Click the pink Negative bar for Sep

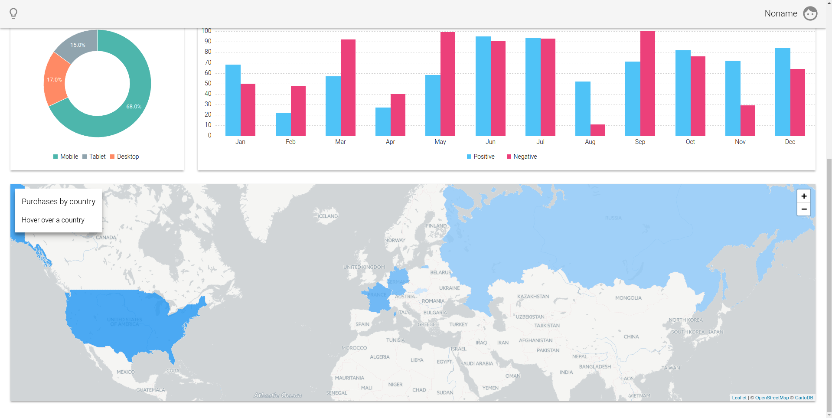[648, 84]
